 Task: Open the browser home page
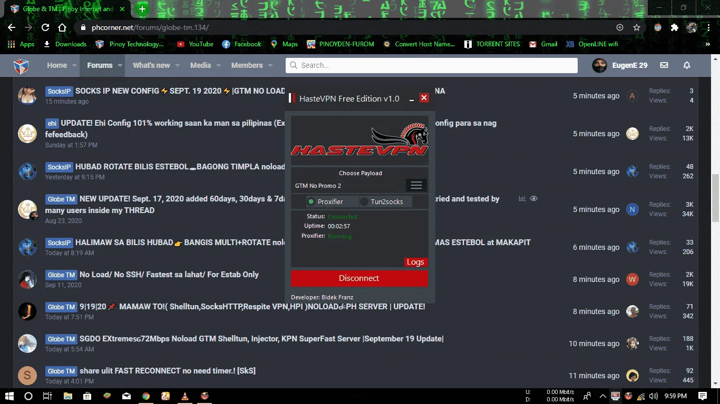tap(62, 27)
